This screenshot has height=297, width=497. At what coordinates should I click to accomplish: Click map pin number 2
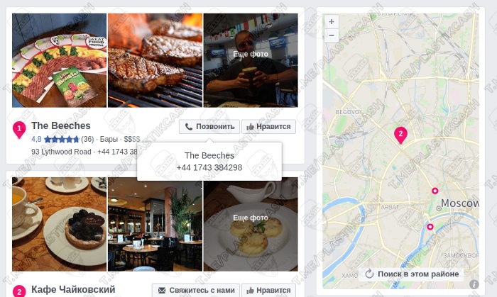coord(400,135)
